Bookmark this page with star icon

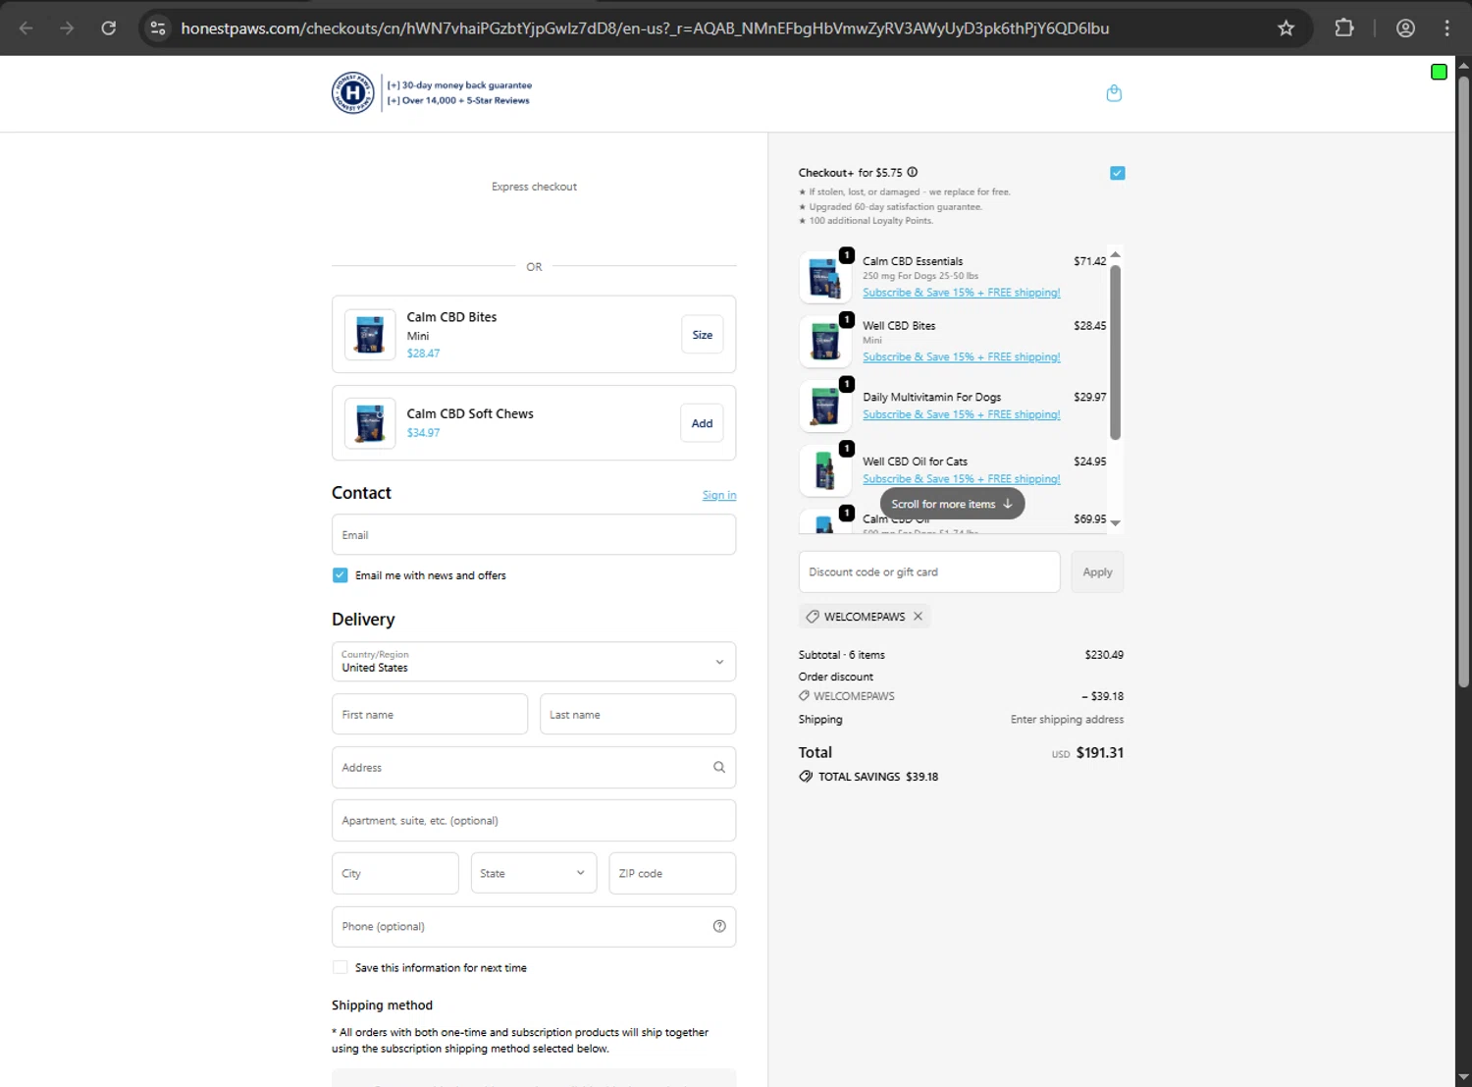tap(1286, 27)
